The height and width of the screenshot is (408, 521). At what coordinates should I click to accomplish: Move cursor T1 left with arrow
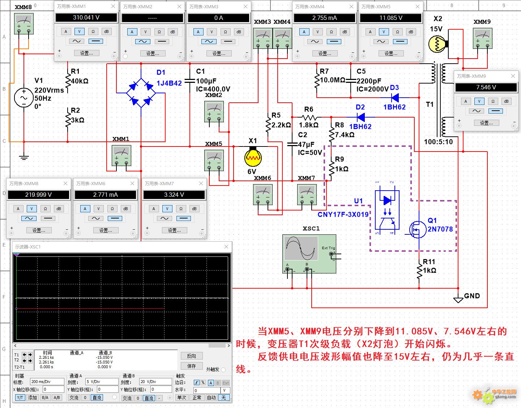24,354
